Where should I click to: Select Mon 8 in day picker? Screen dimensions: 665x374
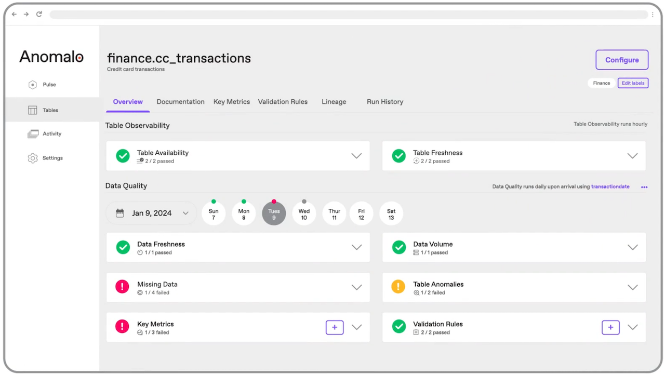[244, 213]
